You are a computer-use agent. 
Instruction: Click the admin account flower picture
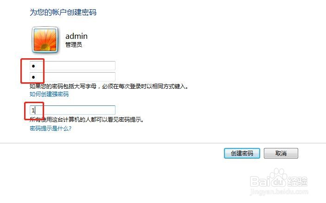pyautogui.click(x=45, y=40)
